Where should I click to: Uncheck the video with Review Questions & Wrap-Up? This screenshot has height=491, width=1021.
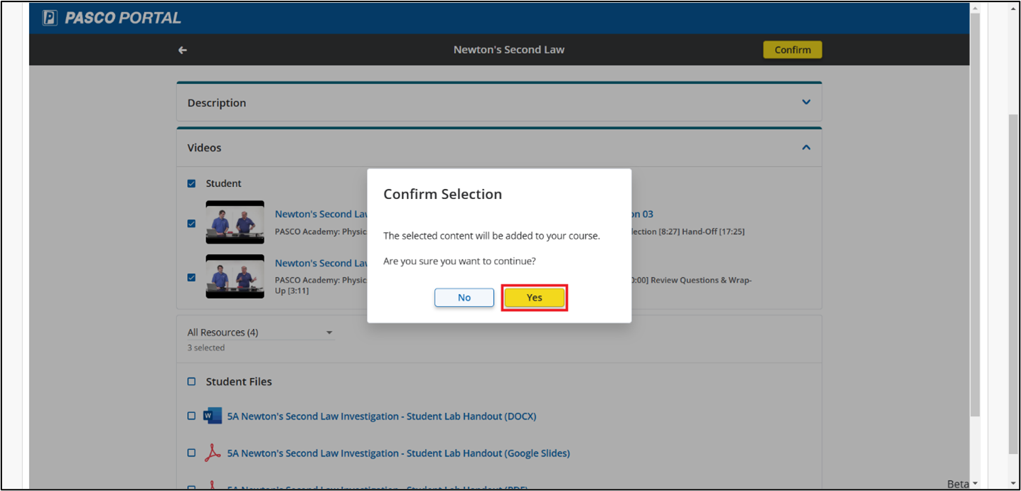[x=191, y=277]
